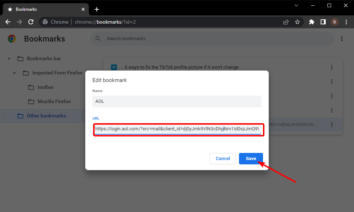Collapse the Imported From Firefox folder arrow
The width and height of the screenshot is (354, 212).
pyautogui.click(x=14, y=73)
